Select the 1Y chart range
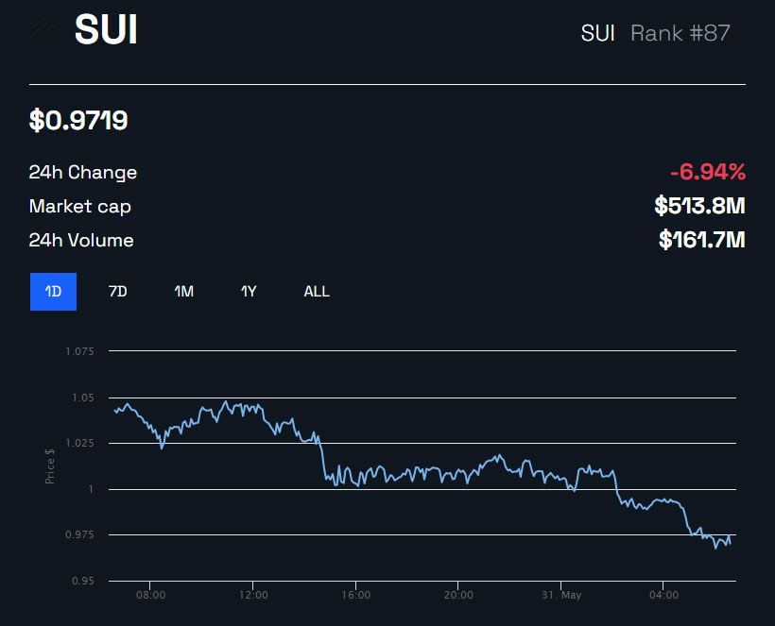 (x=249, y=292)
